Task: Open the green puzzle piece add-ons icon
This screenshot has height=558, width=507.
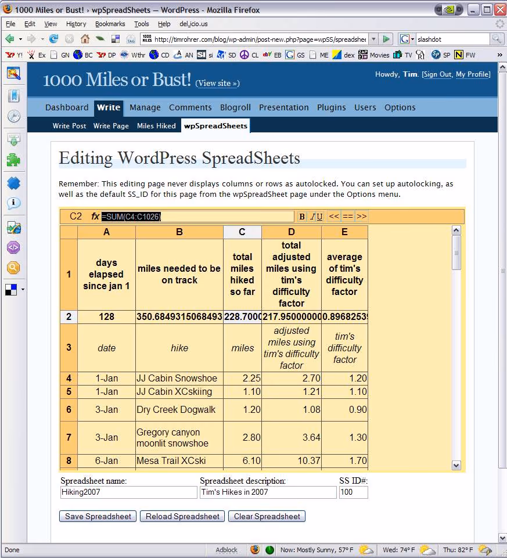Action: [14, 160]
